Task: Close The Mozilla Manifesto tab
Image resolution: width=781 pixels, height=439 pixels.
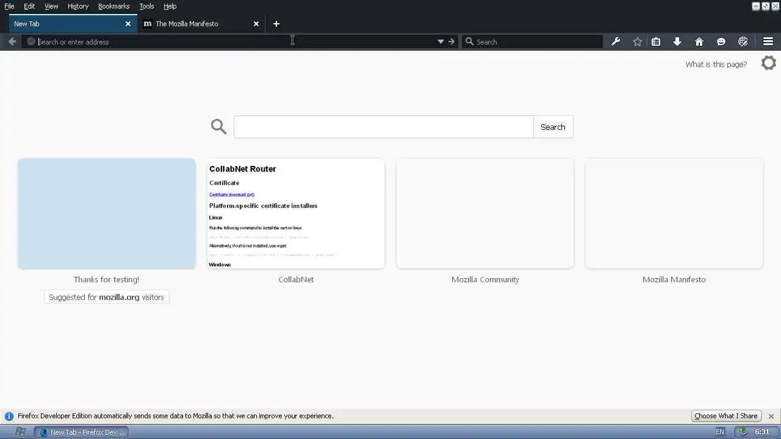Action: (x=256, y=24)
